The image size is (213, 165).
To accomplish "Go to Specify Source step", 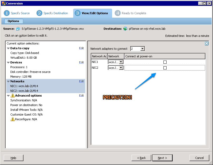I will pyautogui.click(x=20, y=13).
